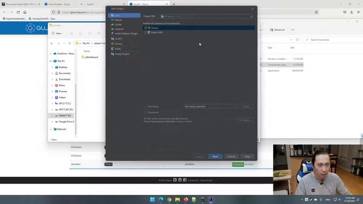This screenshot has height=204, width=363.
Task: Click Extract all in the Downloads window
Action: point(277,30)
